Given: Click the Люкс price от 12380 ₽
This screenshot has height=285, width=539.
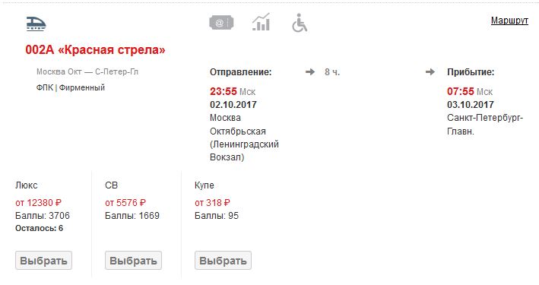Looking at the screenshot, I should (x=38, y=203).
